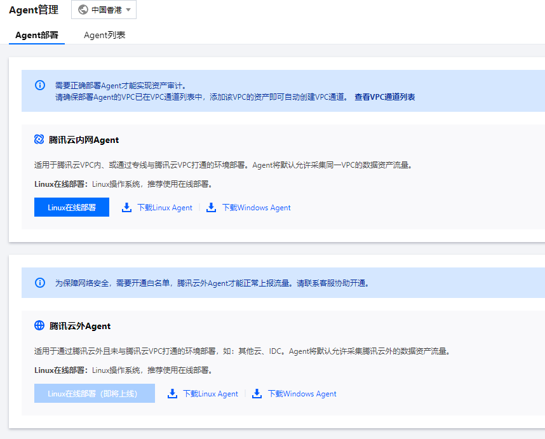545x439 pixels.
Task: Click download icon beside 下载Windows Agent in 内网 section
Action: pyautogui.click(x=211, y=208)
